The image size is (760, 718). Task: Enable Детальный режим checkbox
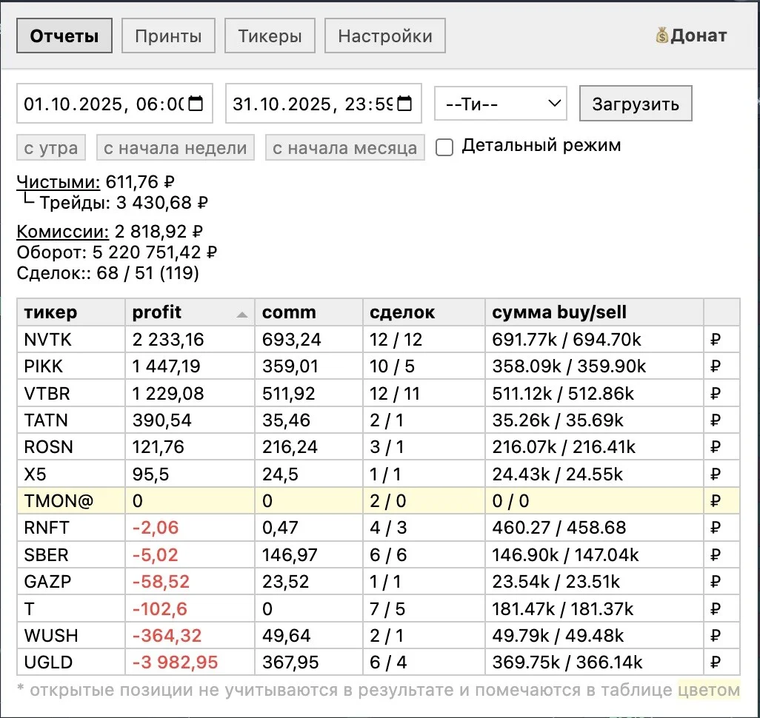(x=444, y=147)
